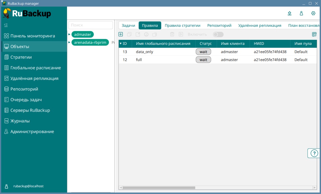321x194 pixels.
Task: Sort by ID column header arrow
Action: tap(121, 44)
